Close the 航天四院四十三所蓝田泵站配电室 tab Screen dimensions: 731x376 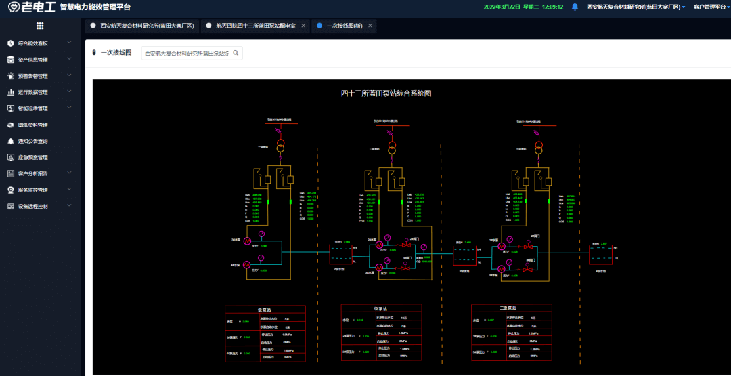[x=303, y=26]
